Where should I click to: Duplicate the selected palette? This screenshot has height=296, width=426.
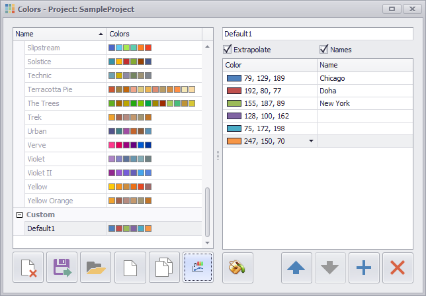(x=165, y=268)
